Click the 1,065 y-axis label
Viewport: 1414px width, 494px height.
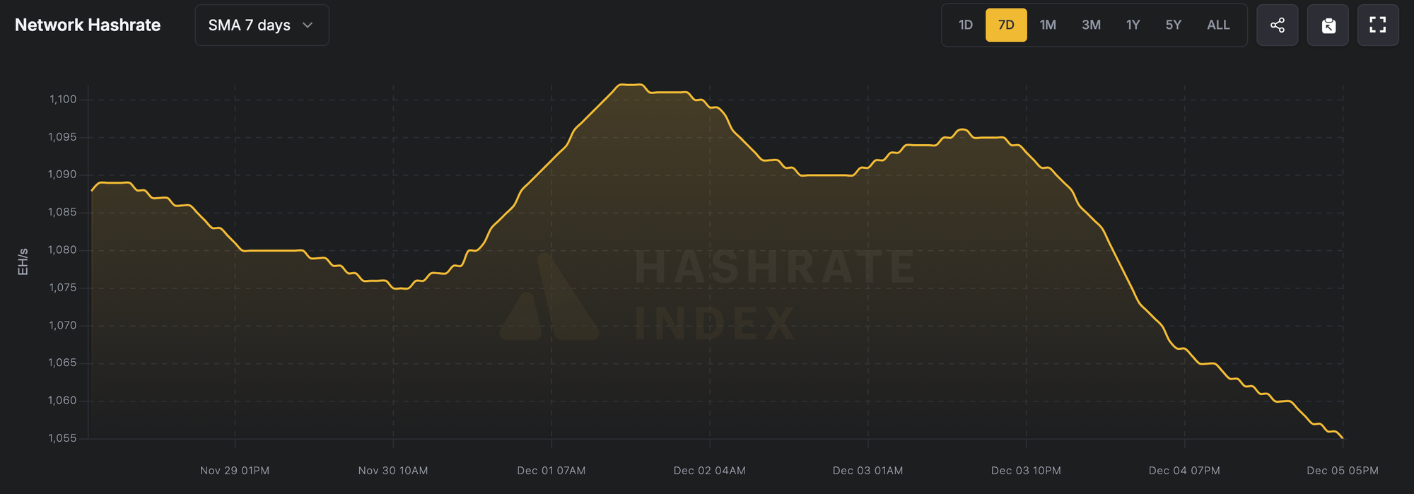[62, 363]
